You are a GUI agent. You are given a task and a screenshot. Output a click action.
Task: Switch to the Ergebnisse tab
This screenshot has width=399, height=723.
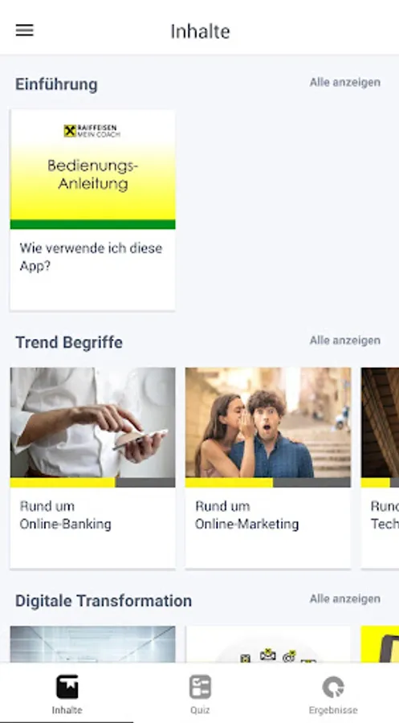tap(333, 693)
